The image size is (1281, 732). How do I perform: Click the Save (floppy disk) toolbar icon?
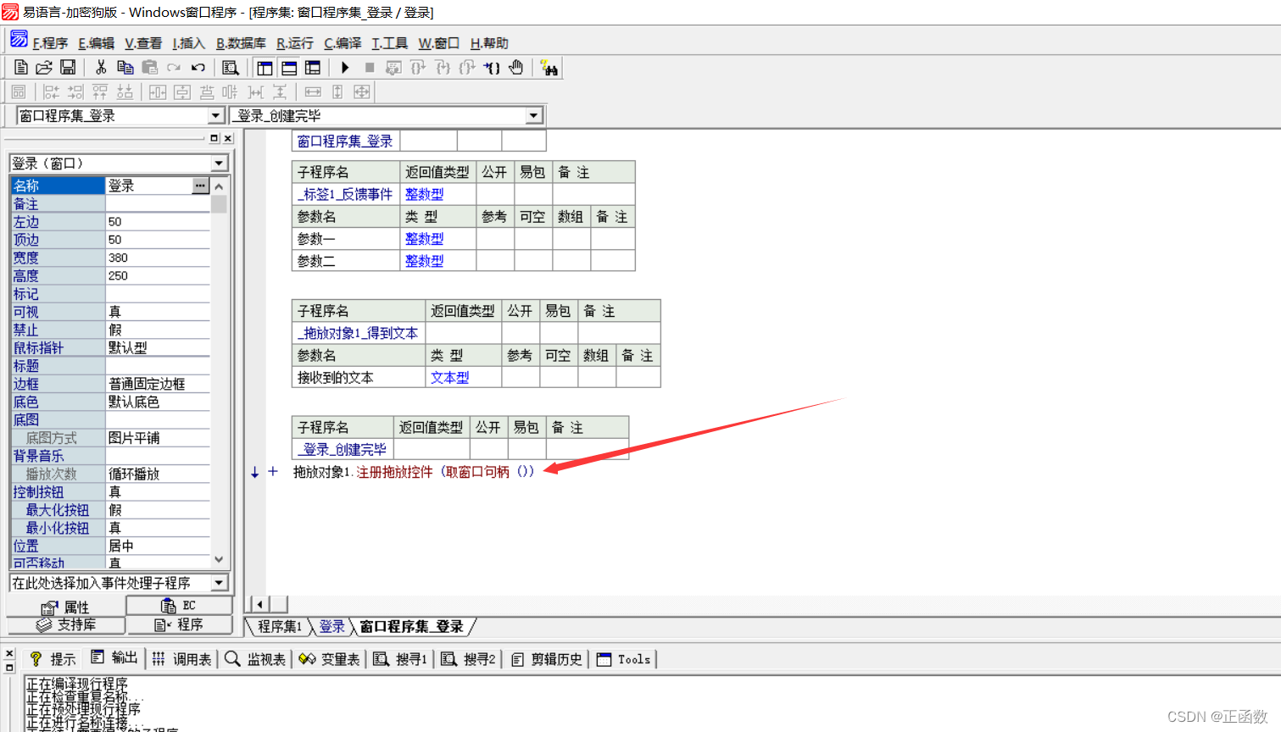(68, 68)
